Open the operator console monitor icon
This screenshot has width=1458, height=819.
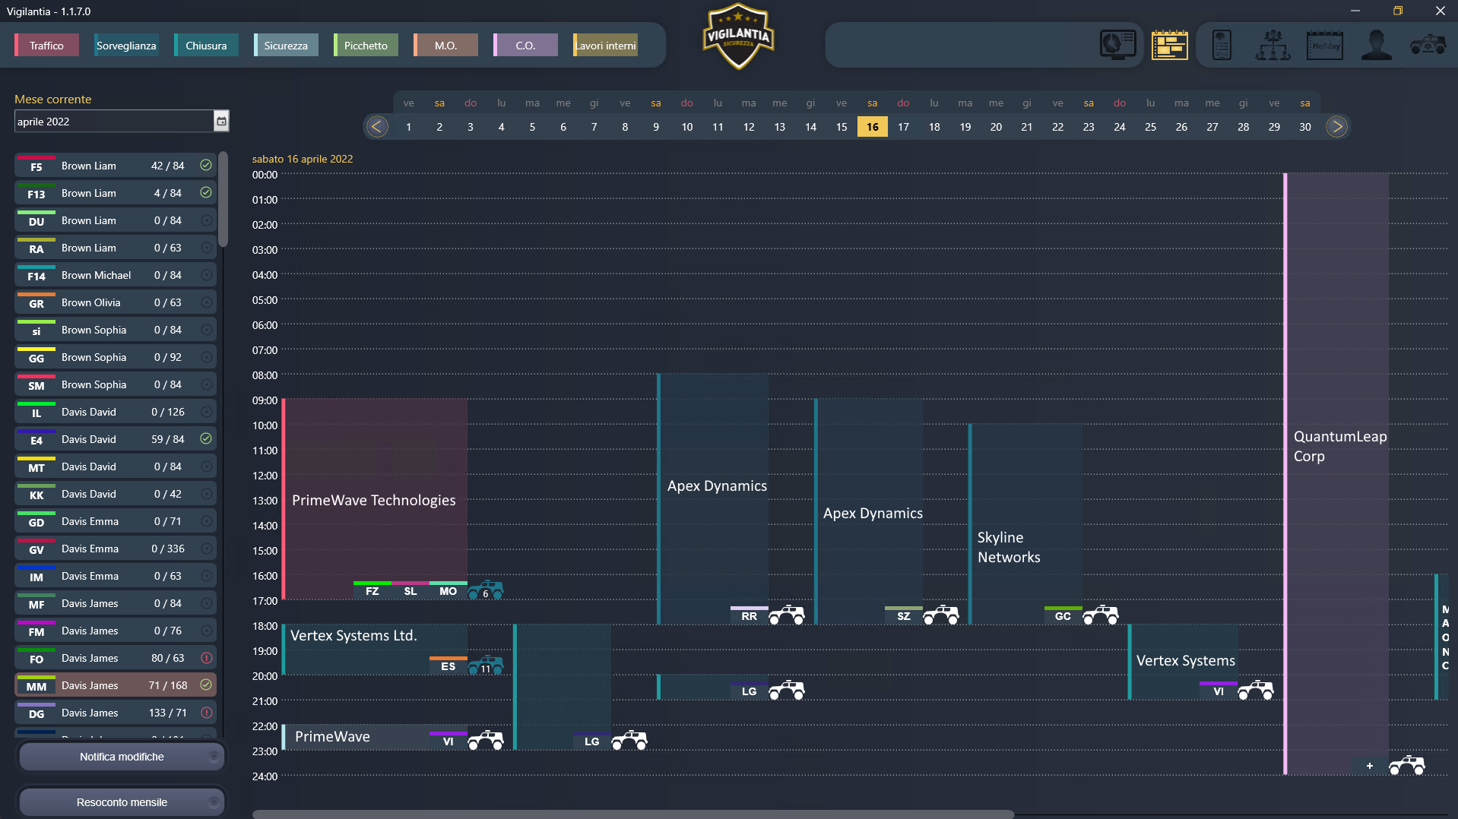(x=1117, y=45)
